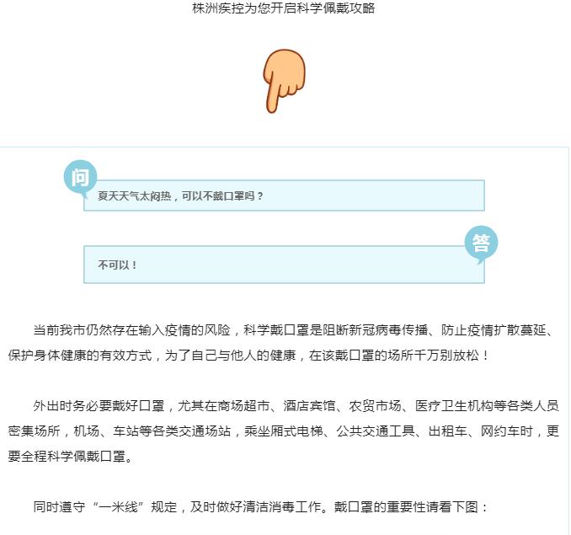Click the answer box 不可以！

[284, 265]
